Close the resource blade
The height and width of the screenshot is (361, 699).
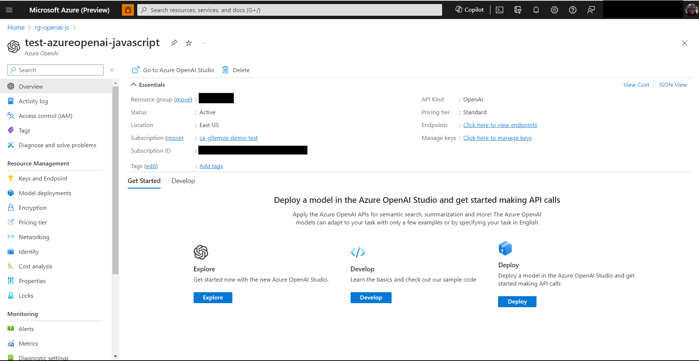[684, 43]
